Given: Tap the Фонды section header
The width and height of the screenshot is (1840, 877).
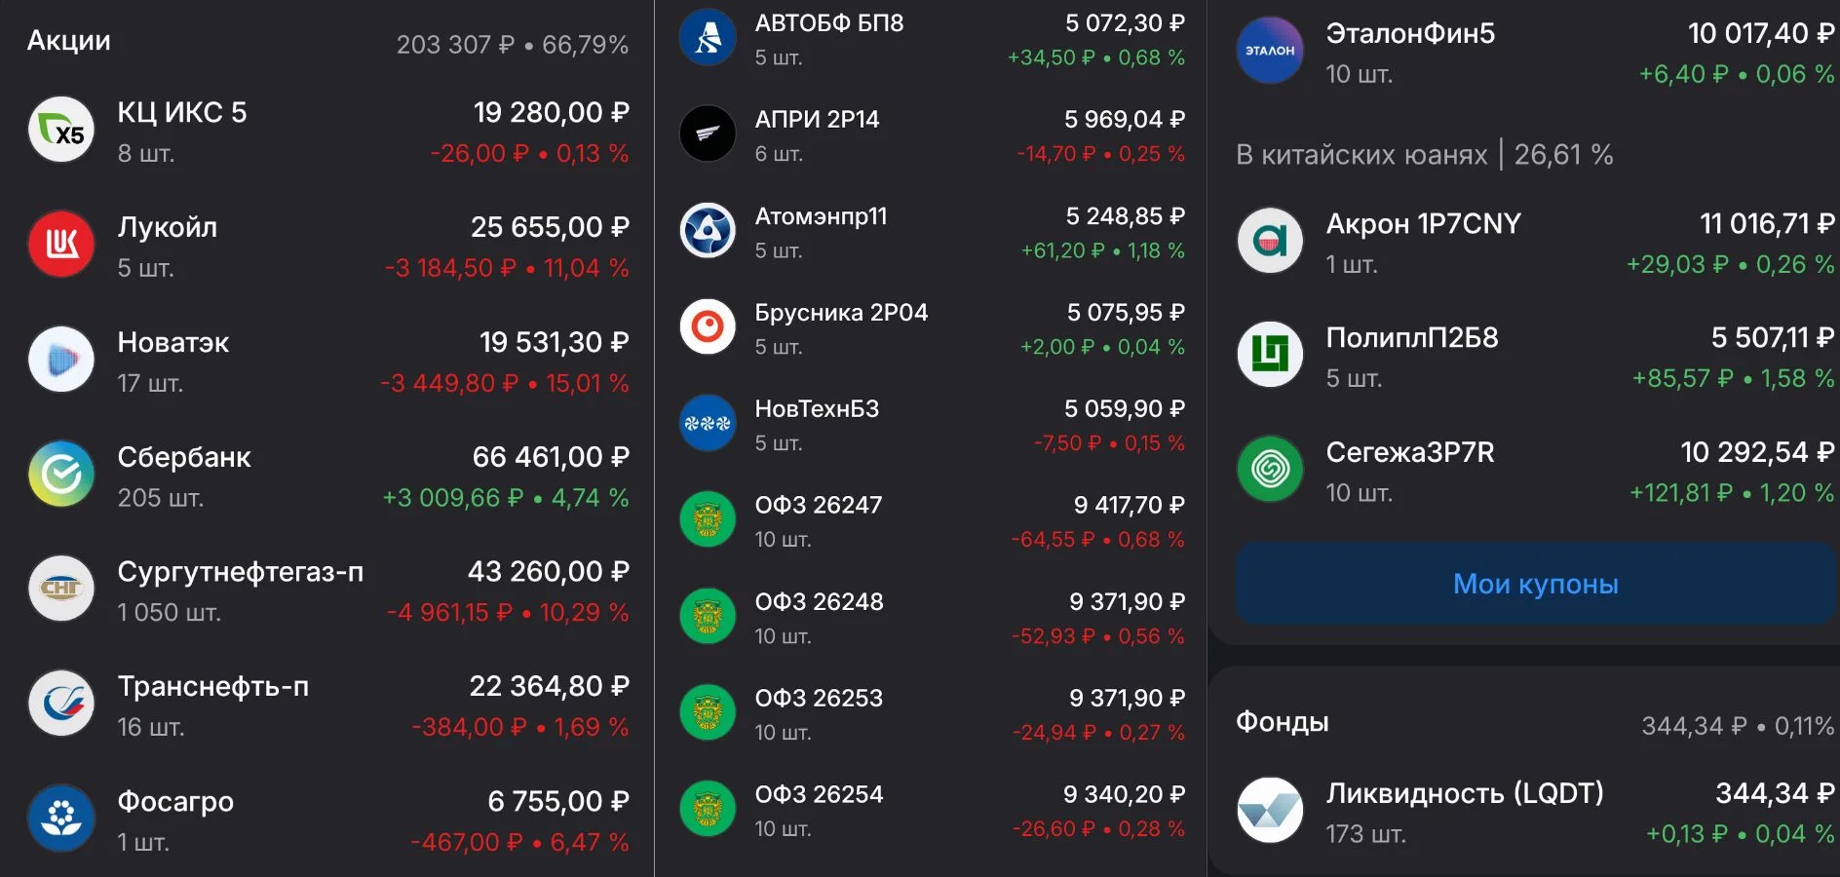Looking at the screenshot, I should (1283, 722).
